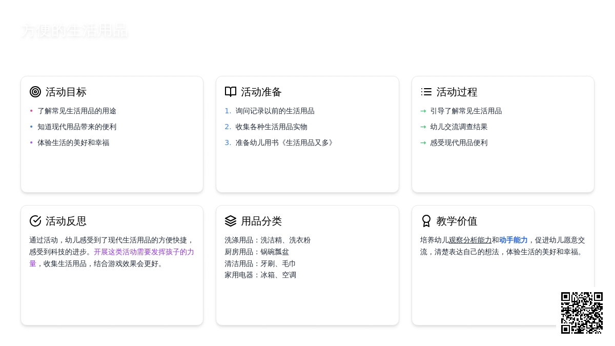Select the bullet 知道现代用品带来的便利
The image size is (615, 346).
[77, 127]
